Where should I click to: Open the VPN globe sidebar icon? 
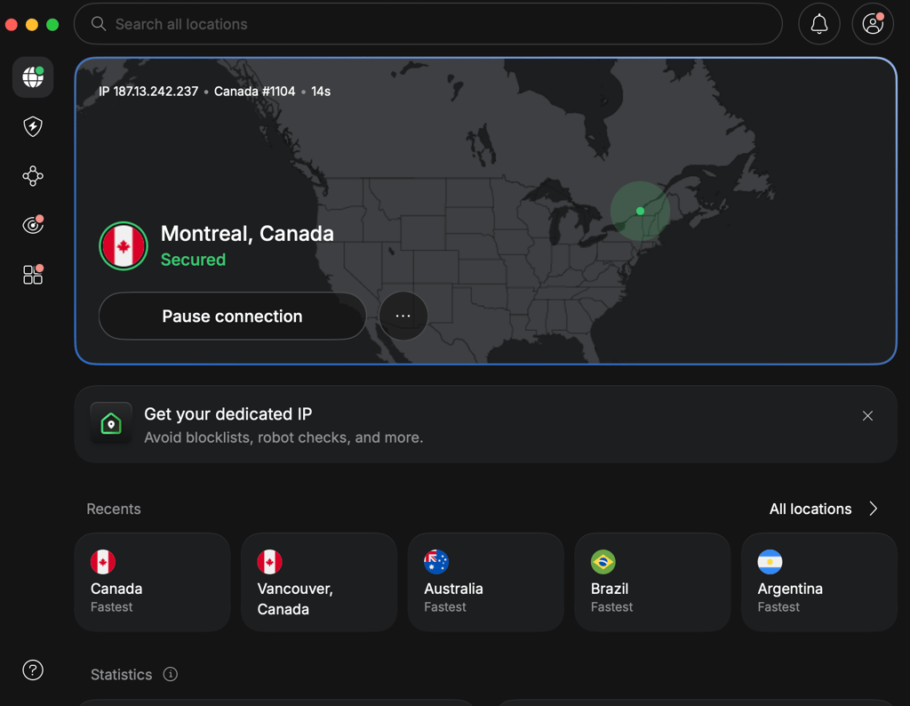point(33,77)
